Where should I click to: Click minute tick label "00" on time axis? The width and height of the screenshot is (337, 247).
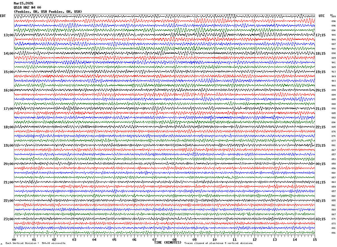[14, 239]
